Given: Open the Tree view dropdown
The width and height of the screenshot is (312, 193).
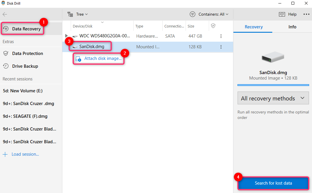Looking at the screenshot, I should coord(81,14).
